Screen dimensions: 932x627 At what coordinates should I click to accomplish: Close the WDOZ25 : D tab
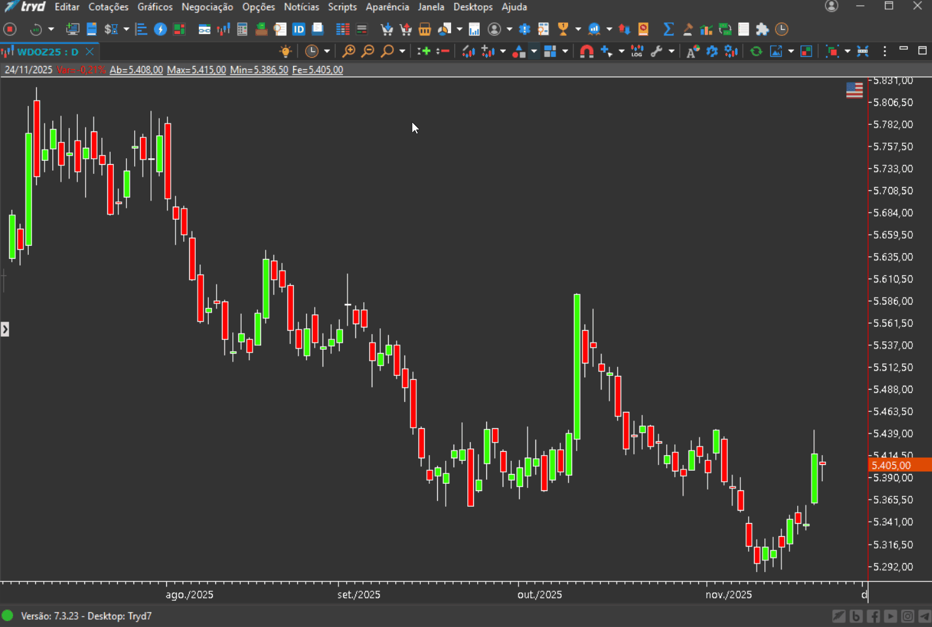tap(90, 52)
